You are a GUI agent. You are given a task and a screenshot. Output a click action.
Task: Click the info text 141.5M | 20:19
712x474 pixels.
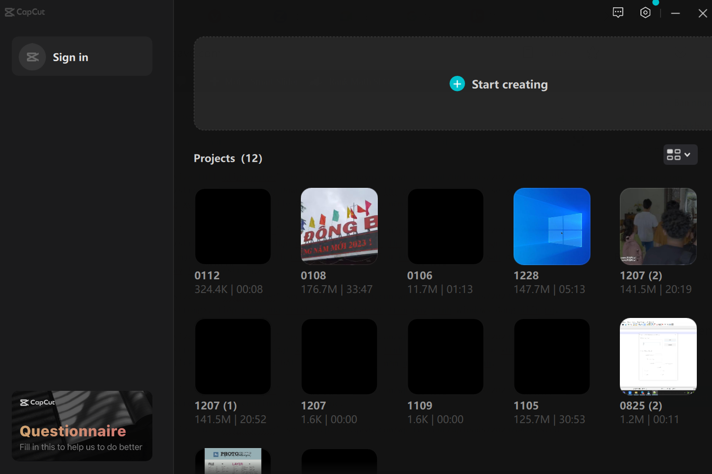[x=656, y=289]
